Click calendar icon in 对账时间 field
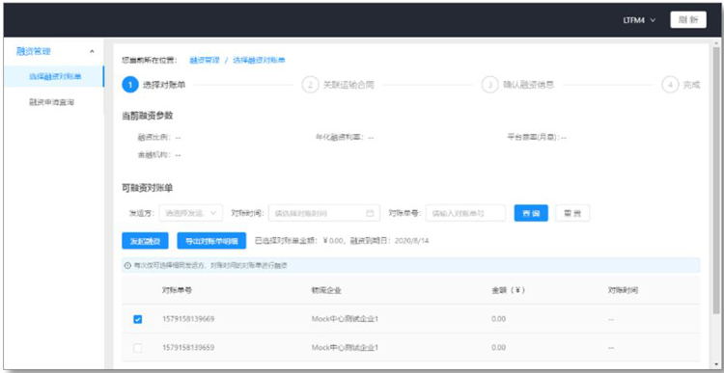This screenshot has width=724, height=373. click(x=370, y=213)
